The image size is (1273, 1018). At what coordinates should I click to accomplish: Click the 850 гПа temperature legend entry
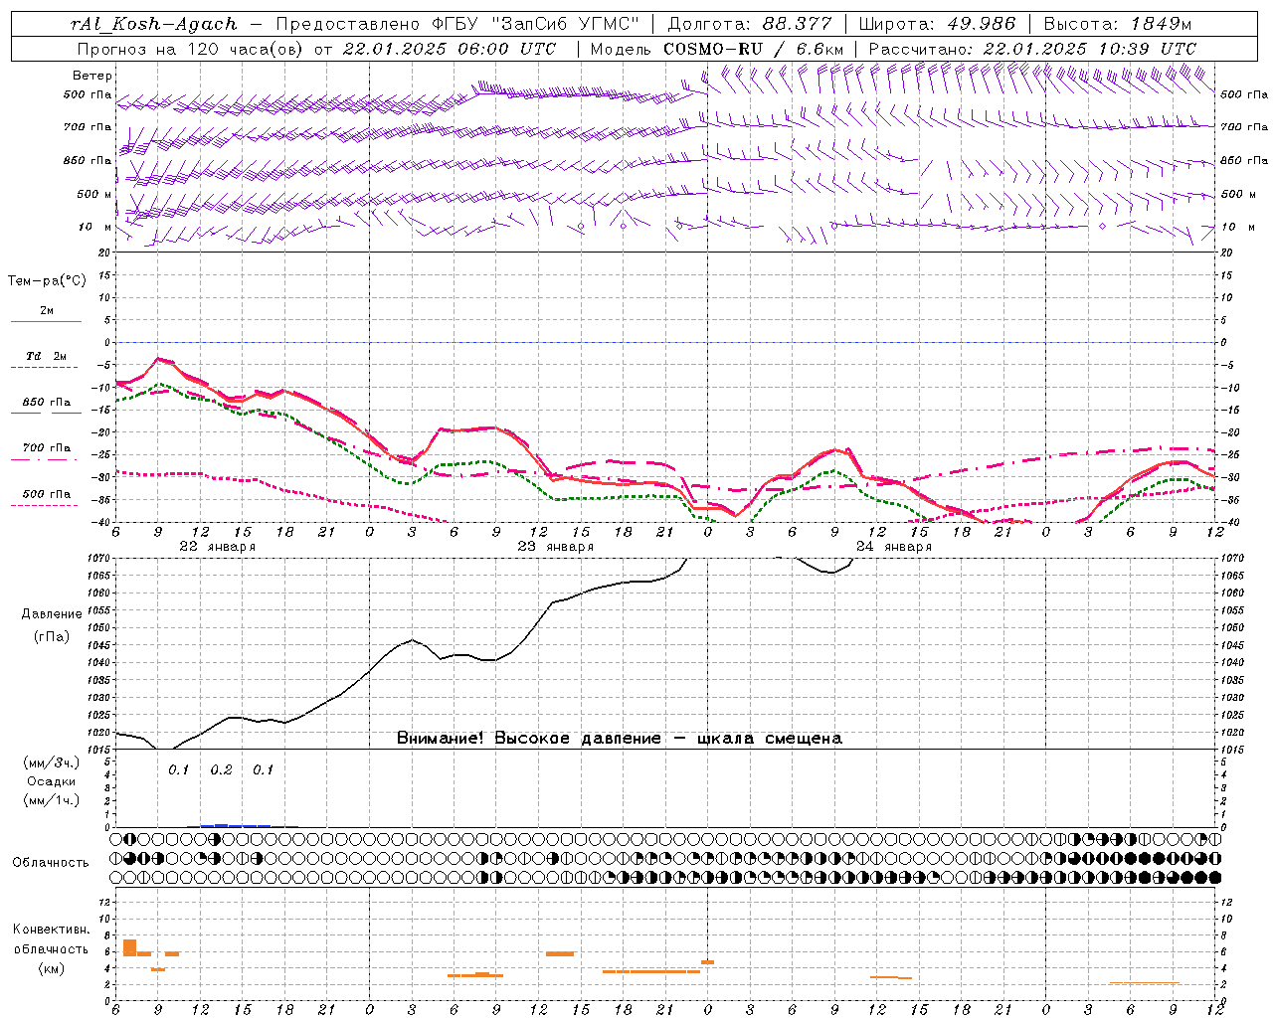click(46, 407)
